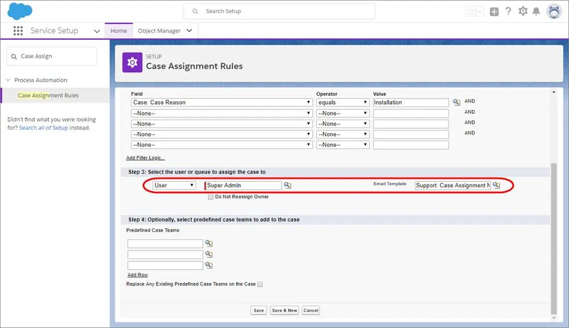Image resolution: width=569 pixels, height=328 pixels.
Task: Open the fourth row Operator dropdown
Action: 343,134
